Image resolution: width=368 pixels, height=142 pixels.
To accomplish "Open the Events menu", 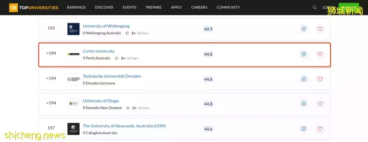I will [x=129, y=7].
